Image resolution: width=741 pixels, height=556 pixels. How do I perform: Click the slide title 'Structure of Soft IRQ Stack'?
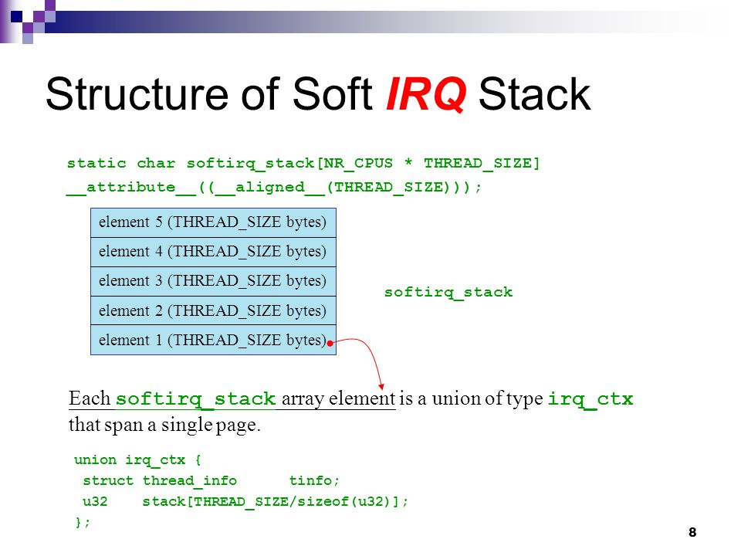coord(317,94)
